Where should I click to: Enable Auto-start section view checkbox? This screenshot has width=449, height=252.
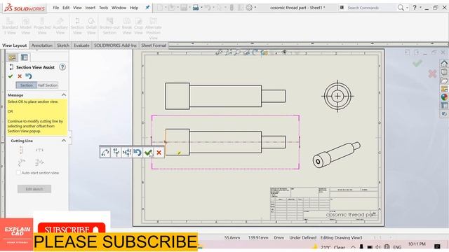[x=19, y=173]
